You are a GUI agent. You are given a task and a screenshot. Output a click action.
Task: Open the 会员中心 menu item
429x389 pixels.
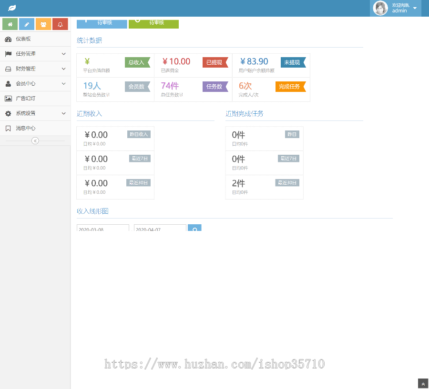(x=35, y=84)
